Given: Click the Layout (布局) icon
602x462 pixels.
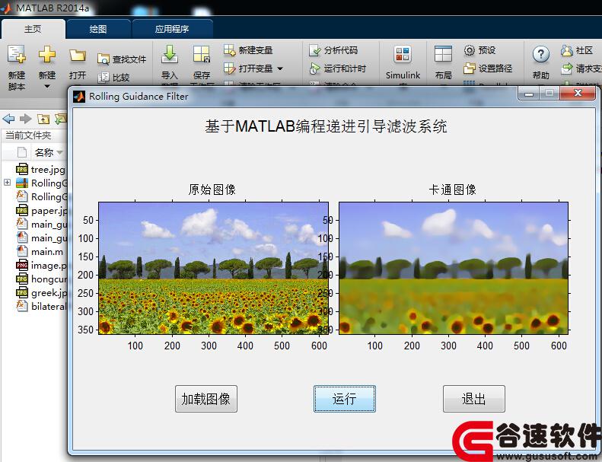Looking at the screenshot, I should pos(443,54).
